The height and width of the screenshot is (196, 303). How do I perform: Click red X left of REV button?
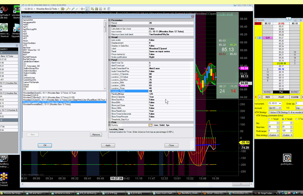[x=256, y=97]
